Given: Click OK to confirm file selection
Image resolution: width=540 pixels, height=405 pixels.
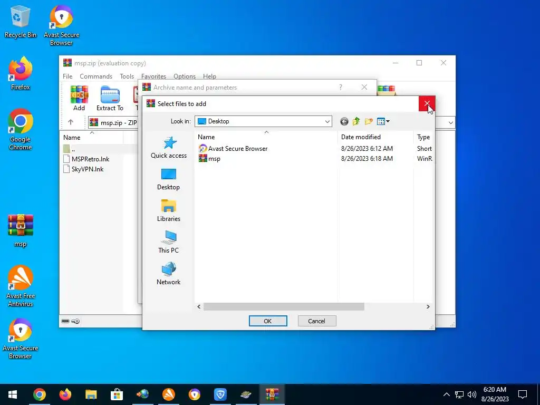Looking at the screenshot, I should 268,321.
